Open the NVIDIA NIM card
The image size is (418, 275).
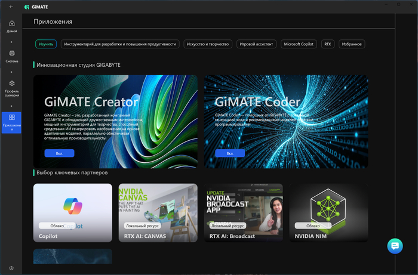coord(328,212)
